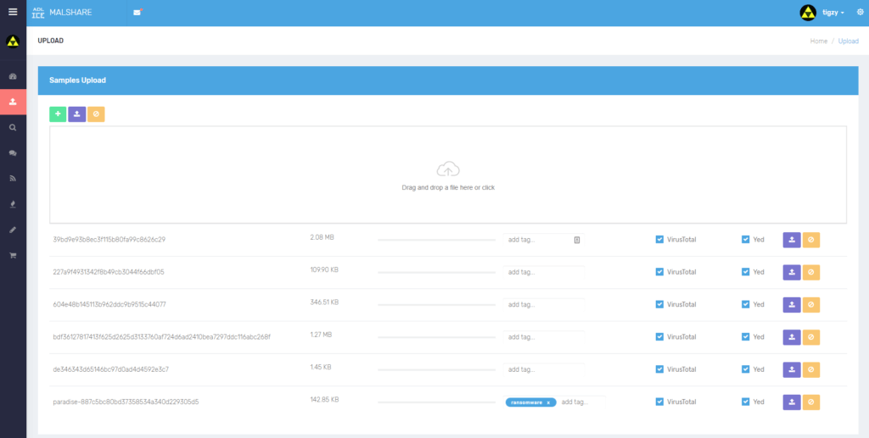
Task: Cancel the 604e48b145113 sample upload
Action: click(811, 304)
